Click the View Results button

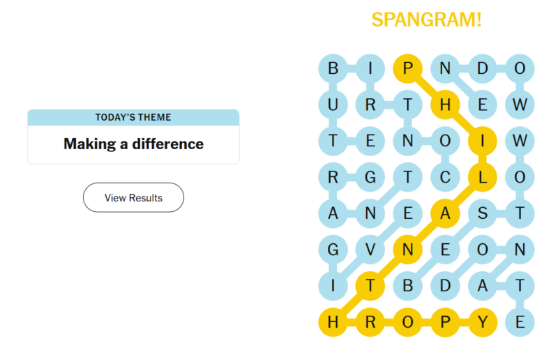pos(133,197)
